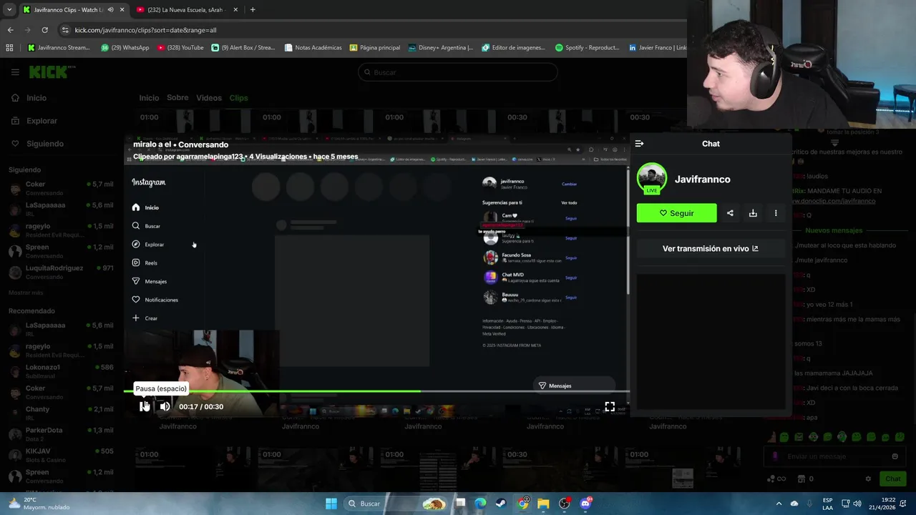Enter fullscreen on the clip player
Screen dimensions: 916x515
610,406
